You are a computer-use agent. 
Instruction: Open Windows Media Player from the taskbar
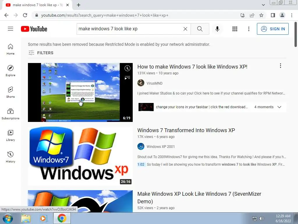(43, 218)
